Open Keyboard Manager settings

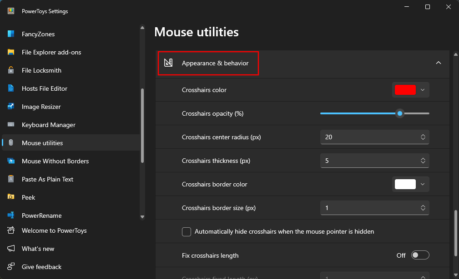point(71,125)
